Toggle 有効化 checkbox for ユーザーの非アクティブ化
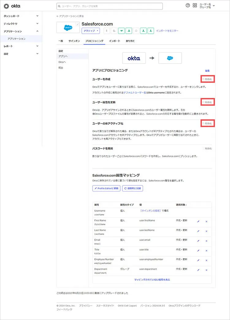230x320 pixels. point(203,123)
